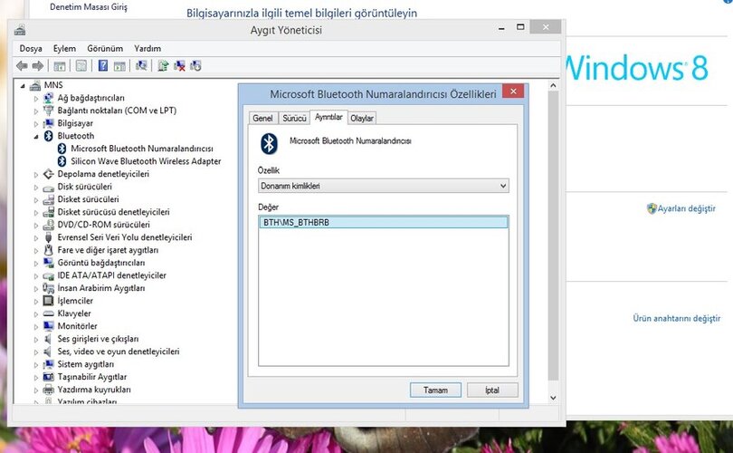Click the Fare ve diğer işaret aygıtları mouse icon
The image size is (733, 453).
coord(49,250)
